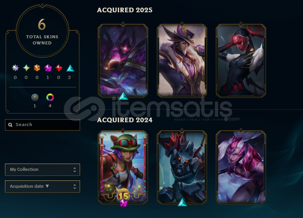
Task: Open the dark star purple skin card
Action: (123, 60)
